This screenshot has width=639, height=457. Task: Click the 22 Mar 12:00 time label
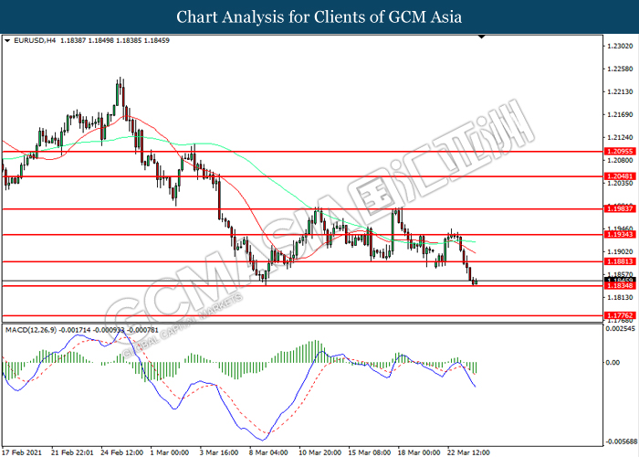click(x=468, y=452)
